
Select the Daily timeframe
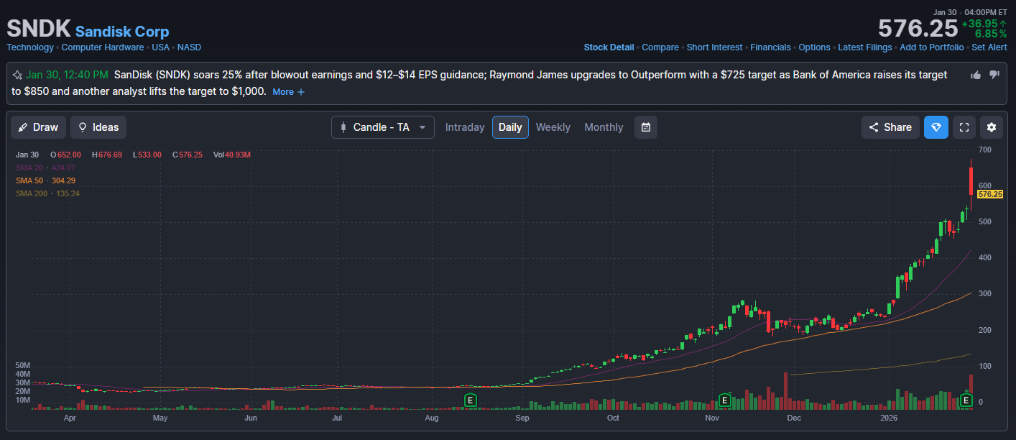coord(510,127)
